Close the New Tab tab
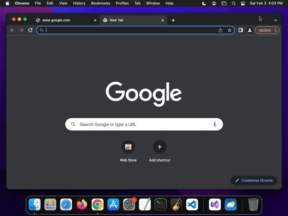288x216 pixels. 163,20
